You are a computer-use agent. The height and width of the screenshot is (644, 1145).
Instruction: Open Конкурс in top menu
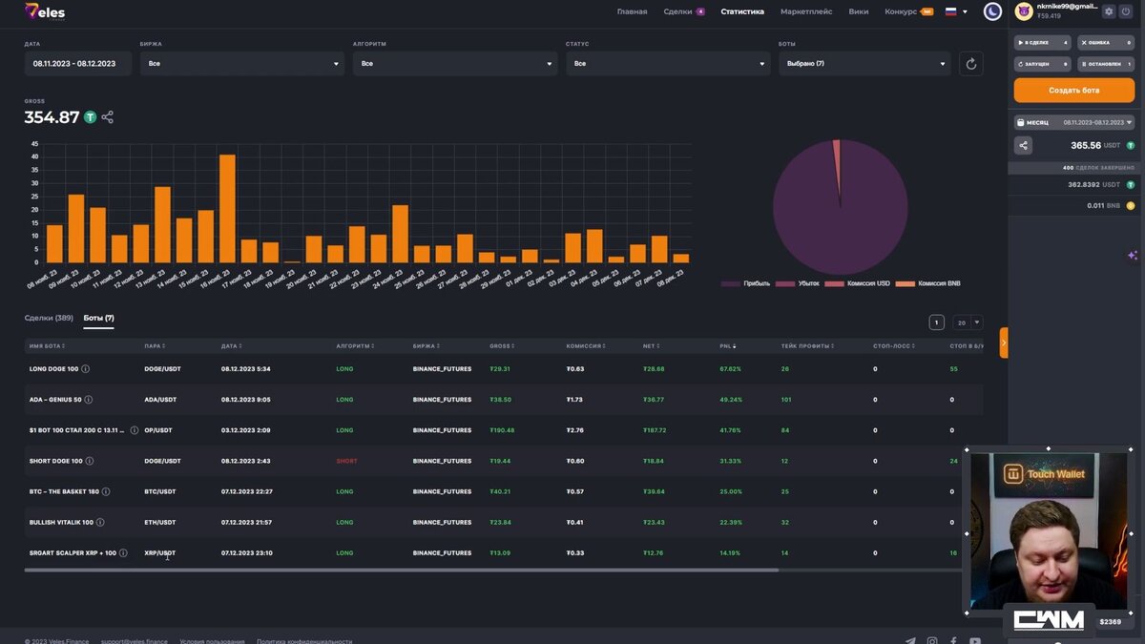pos(908,11)
